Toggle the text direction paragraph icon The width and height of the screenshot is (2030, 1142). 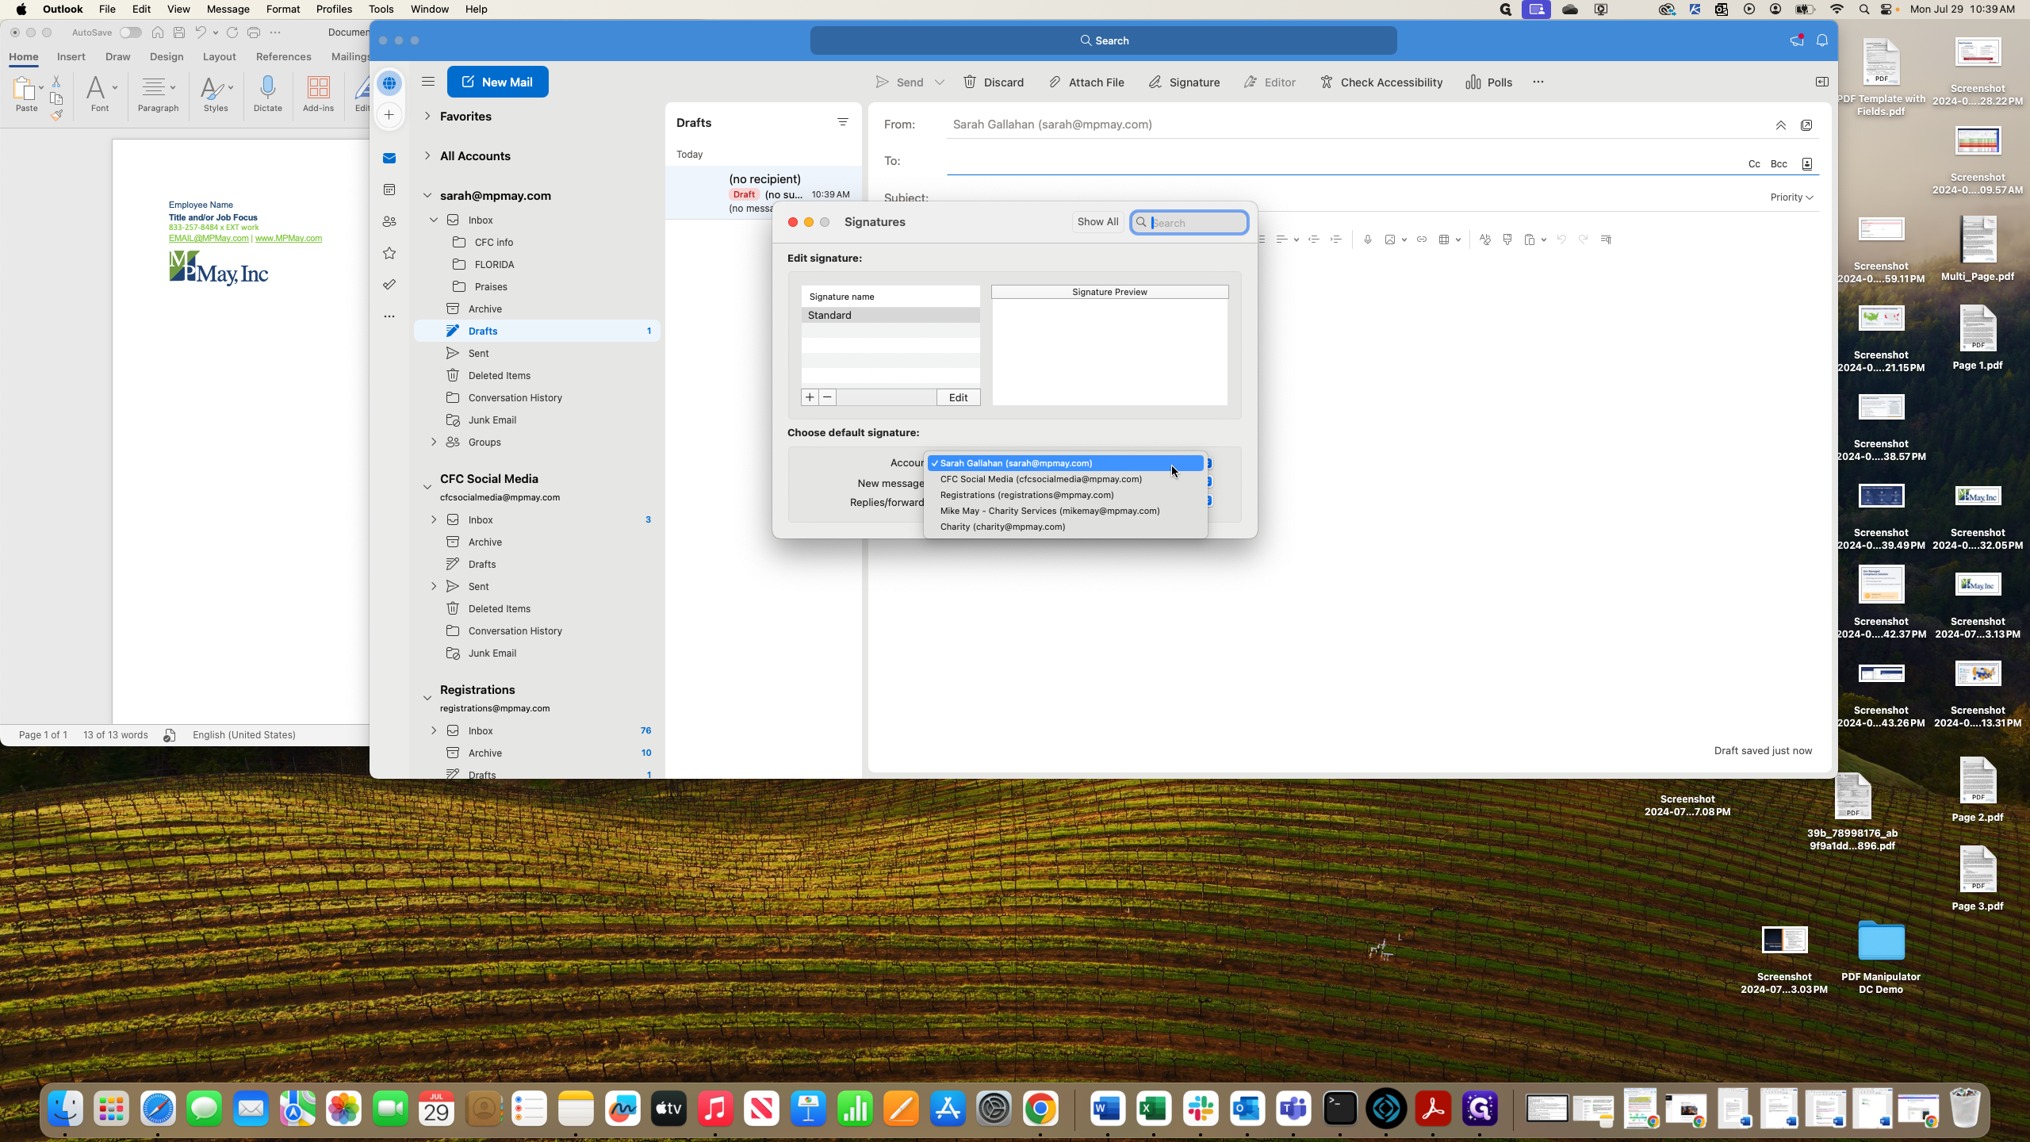1606,240
